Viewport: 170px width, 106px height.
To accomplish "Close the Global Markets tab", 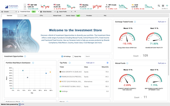I will coord(55,12).
